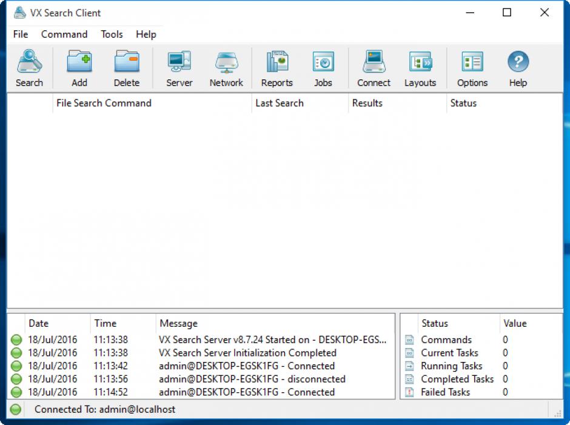The height and width of the screenshot is (425, 570).
Task: Select 'admin@DESKTOP-EGSK1FG - disconnected' log message
Action: 252,379
